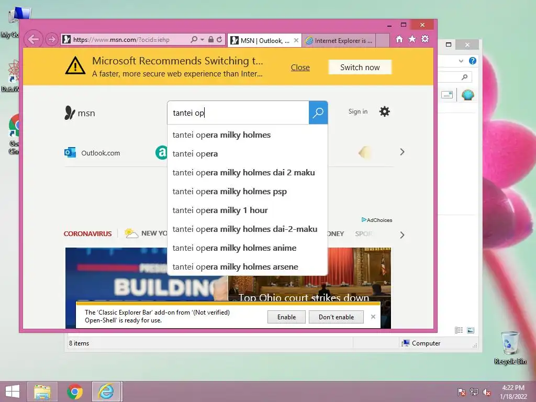Viewport: 536px width, 402px height.
Task: Click the IE forward arrow button
Action: pos(52,40)
